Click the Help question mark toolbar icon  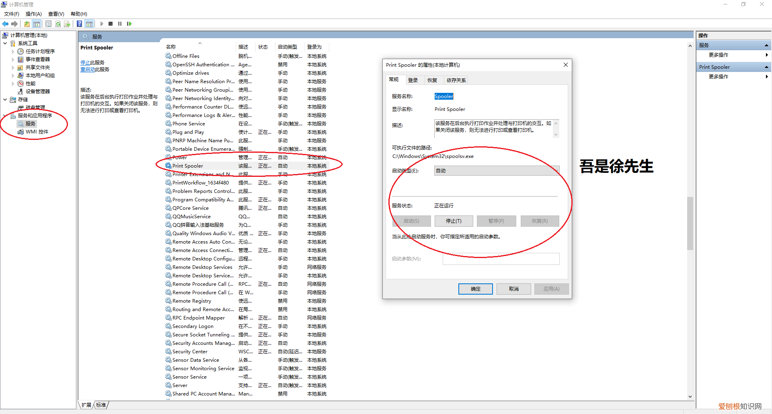(x=80, y=24)
